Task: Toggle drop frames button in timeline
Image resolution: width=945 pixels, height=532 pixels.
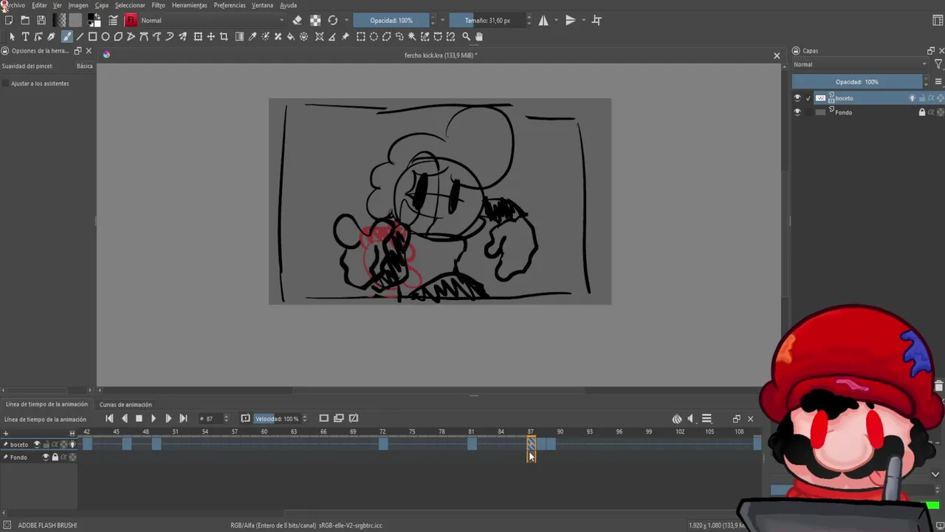Action: tap(245, 418)
